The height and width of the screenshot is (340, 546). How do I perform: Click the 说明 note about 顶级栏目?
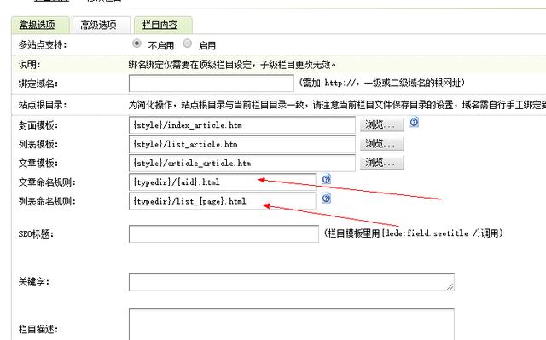click(233, 64)
